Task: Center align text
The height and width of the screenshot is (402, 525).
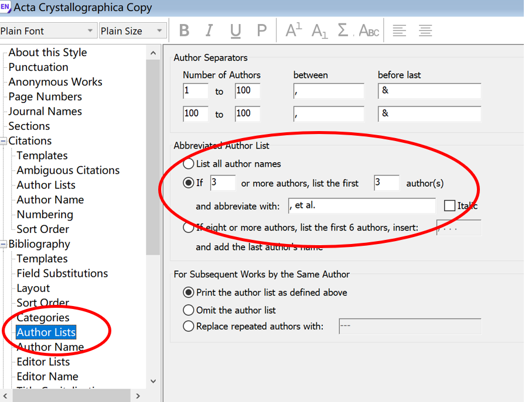Action: tap(425, 31)
